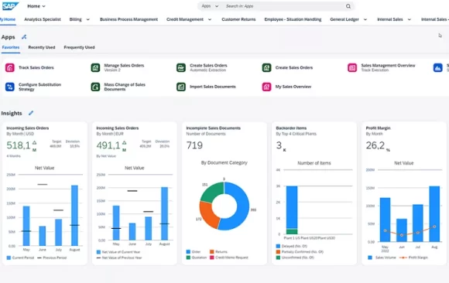
Task: Open Incomplete Sales Documents card title
Action: (x=214, y=128)
